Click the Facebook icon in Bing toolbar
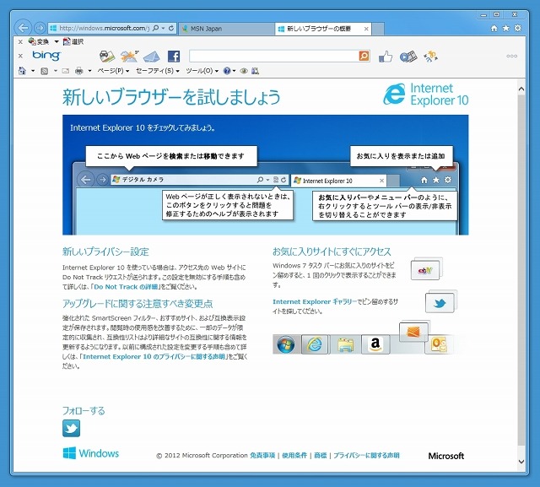The width and height of the screenshot is (540, 487). (174, 57)
